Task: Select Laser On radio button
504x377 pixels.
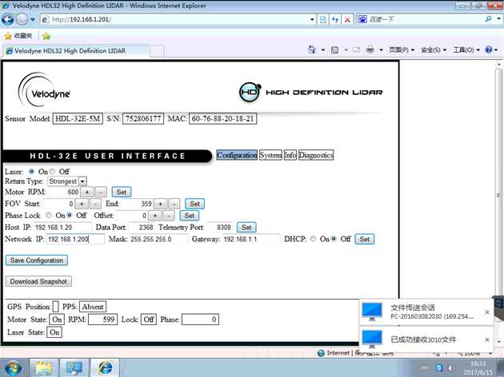Action: click(31, 172)
